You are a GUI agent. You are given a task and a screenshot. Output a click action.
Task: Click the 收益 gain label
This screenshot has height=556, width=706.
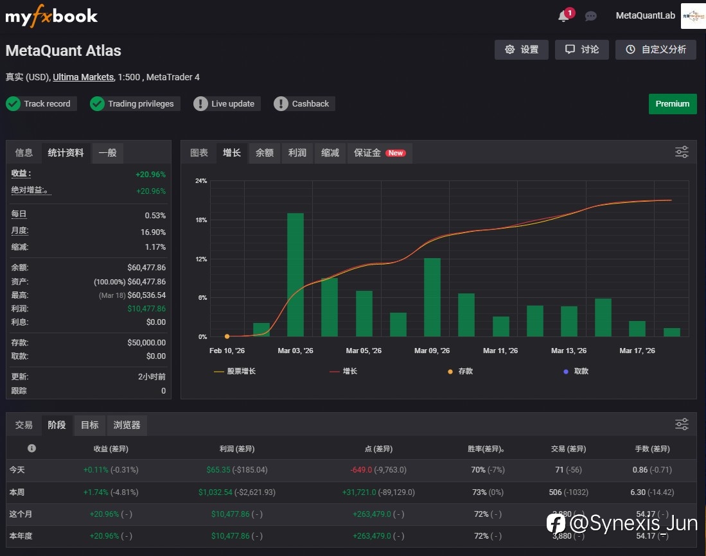pyautogui.click(x=21, y=173)
